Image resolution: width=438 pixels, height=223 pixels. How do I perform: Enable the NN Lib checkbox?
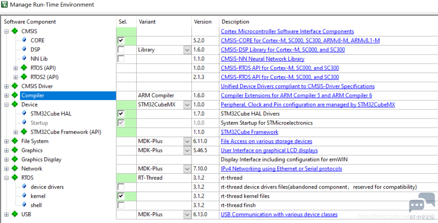click(x=121, y=59)
